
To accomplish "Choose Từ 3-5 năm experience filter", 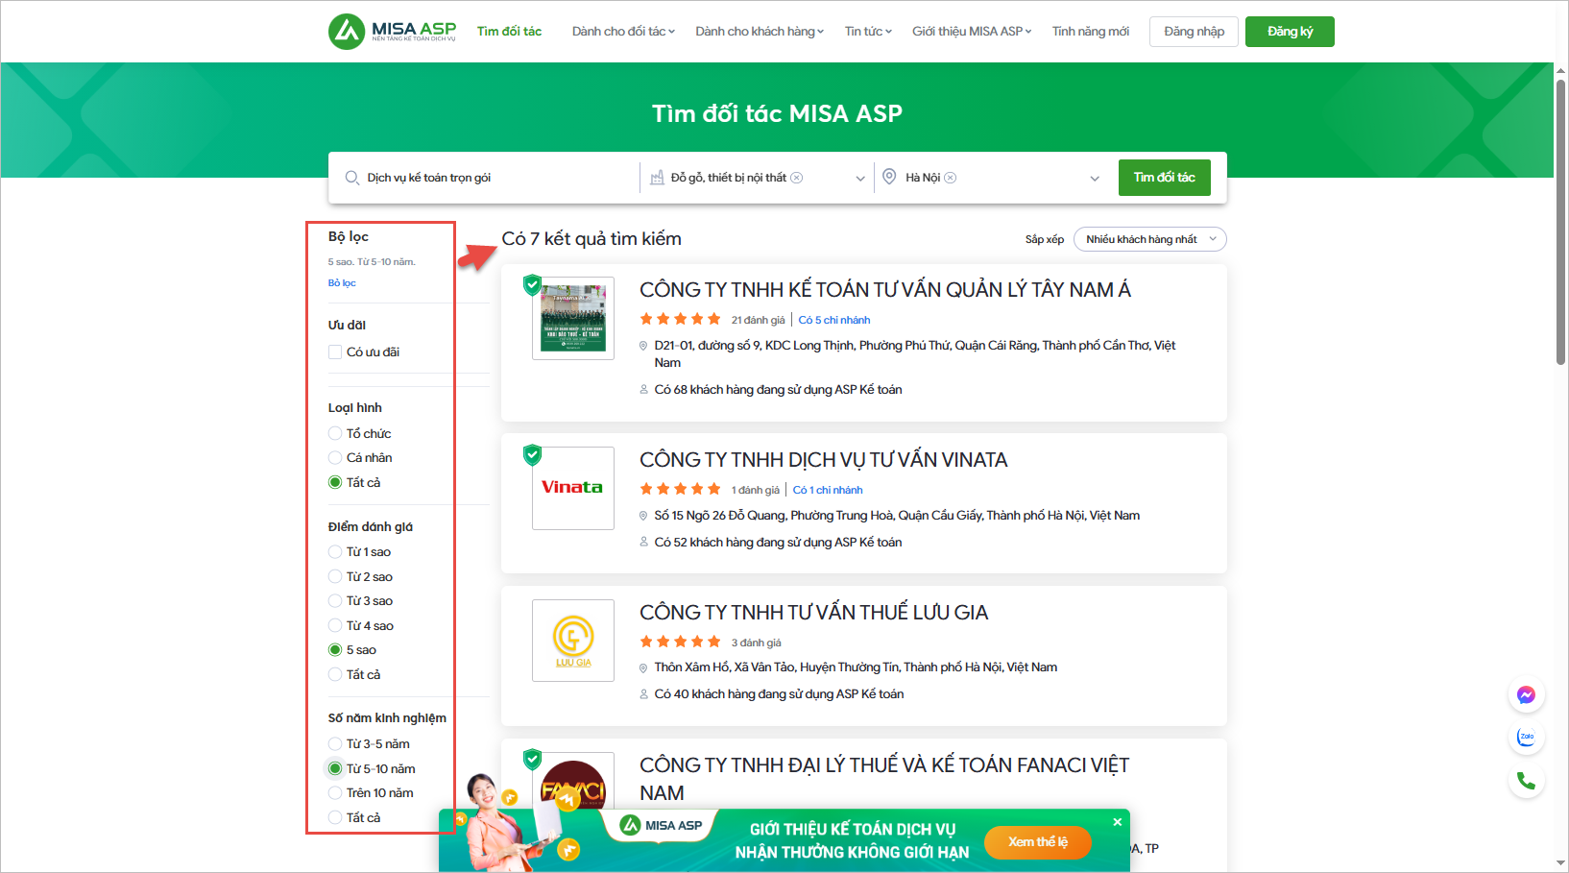I will (335, 744).
